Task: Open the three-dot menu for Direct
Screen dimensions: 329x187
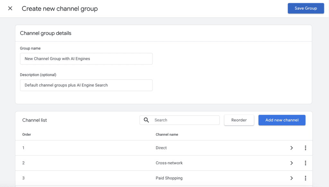Action: tap(305, 148)
